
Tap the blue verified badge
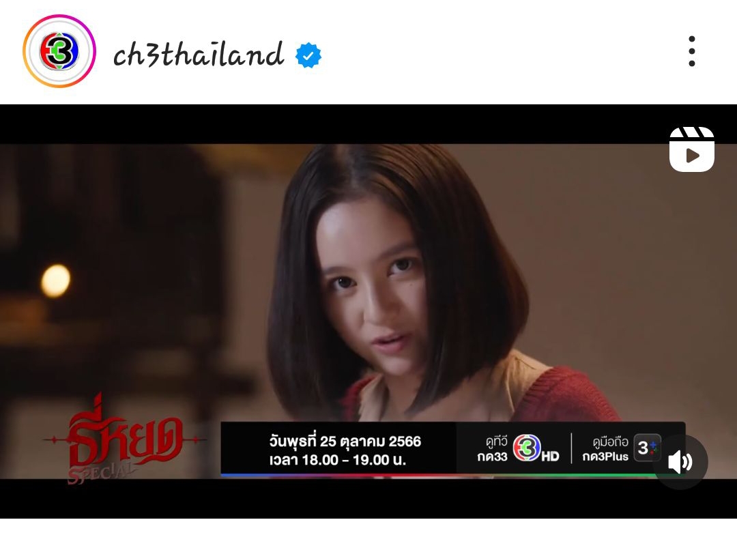click(308, 55)
